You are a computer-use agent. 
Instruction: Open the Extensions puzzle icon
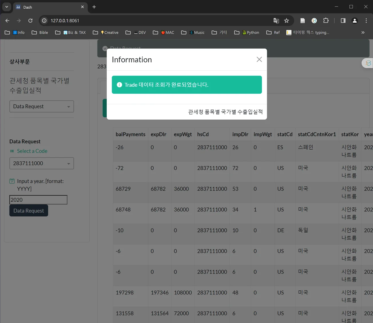(x=326, y=21)
